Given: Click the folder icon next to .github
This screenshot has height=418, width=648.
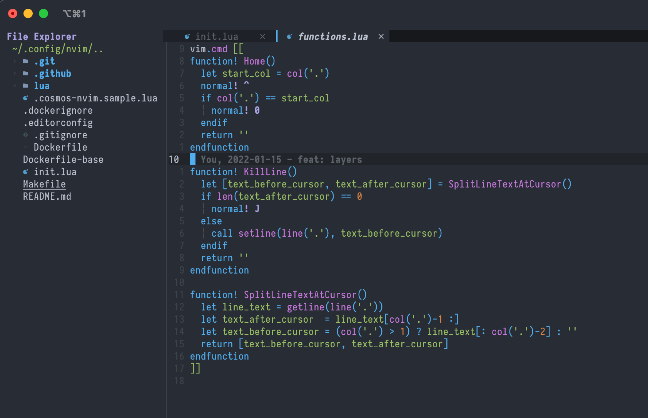Looking at the screenshot, I should [25, 73].
